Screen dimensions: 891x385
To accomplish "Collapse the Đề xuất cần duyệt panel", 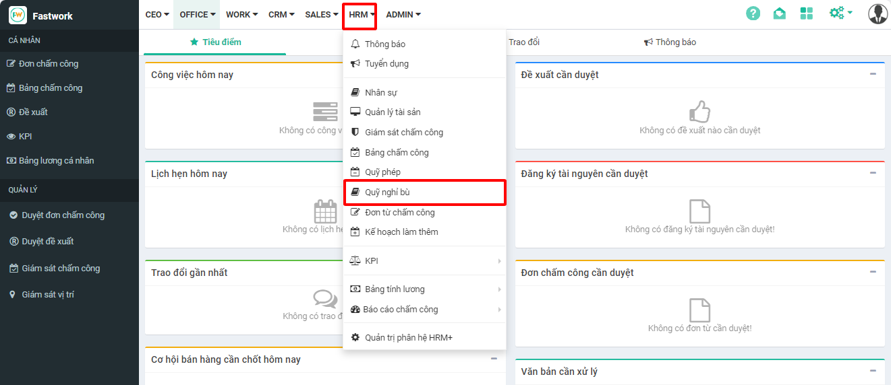I will click(x=873, y=74).
